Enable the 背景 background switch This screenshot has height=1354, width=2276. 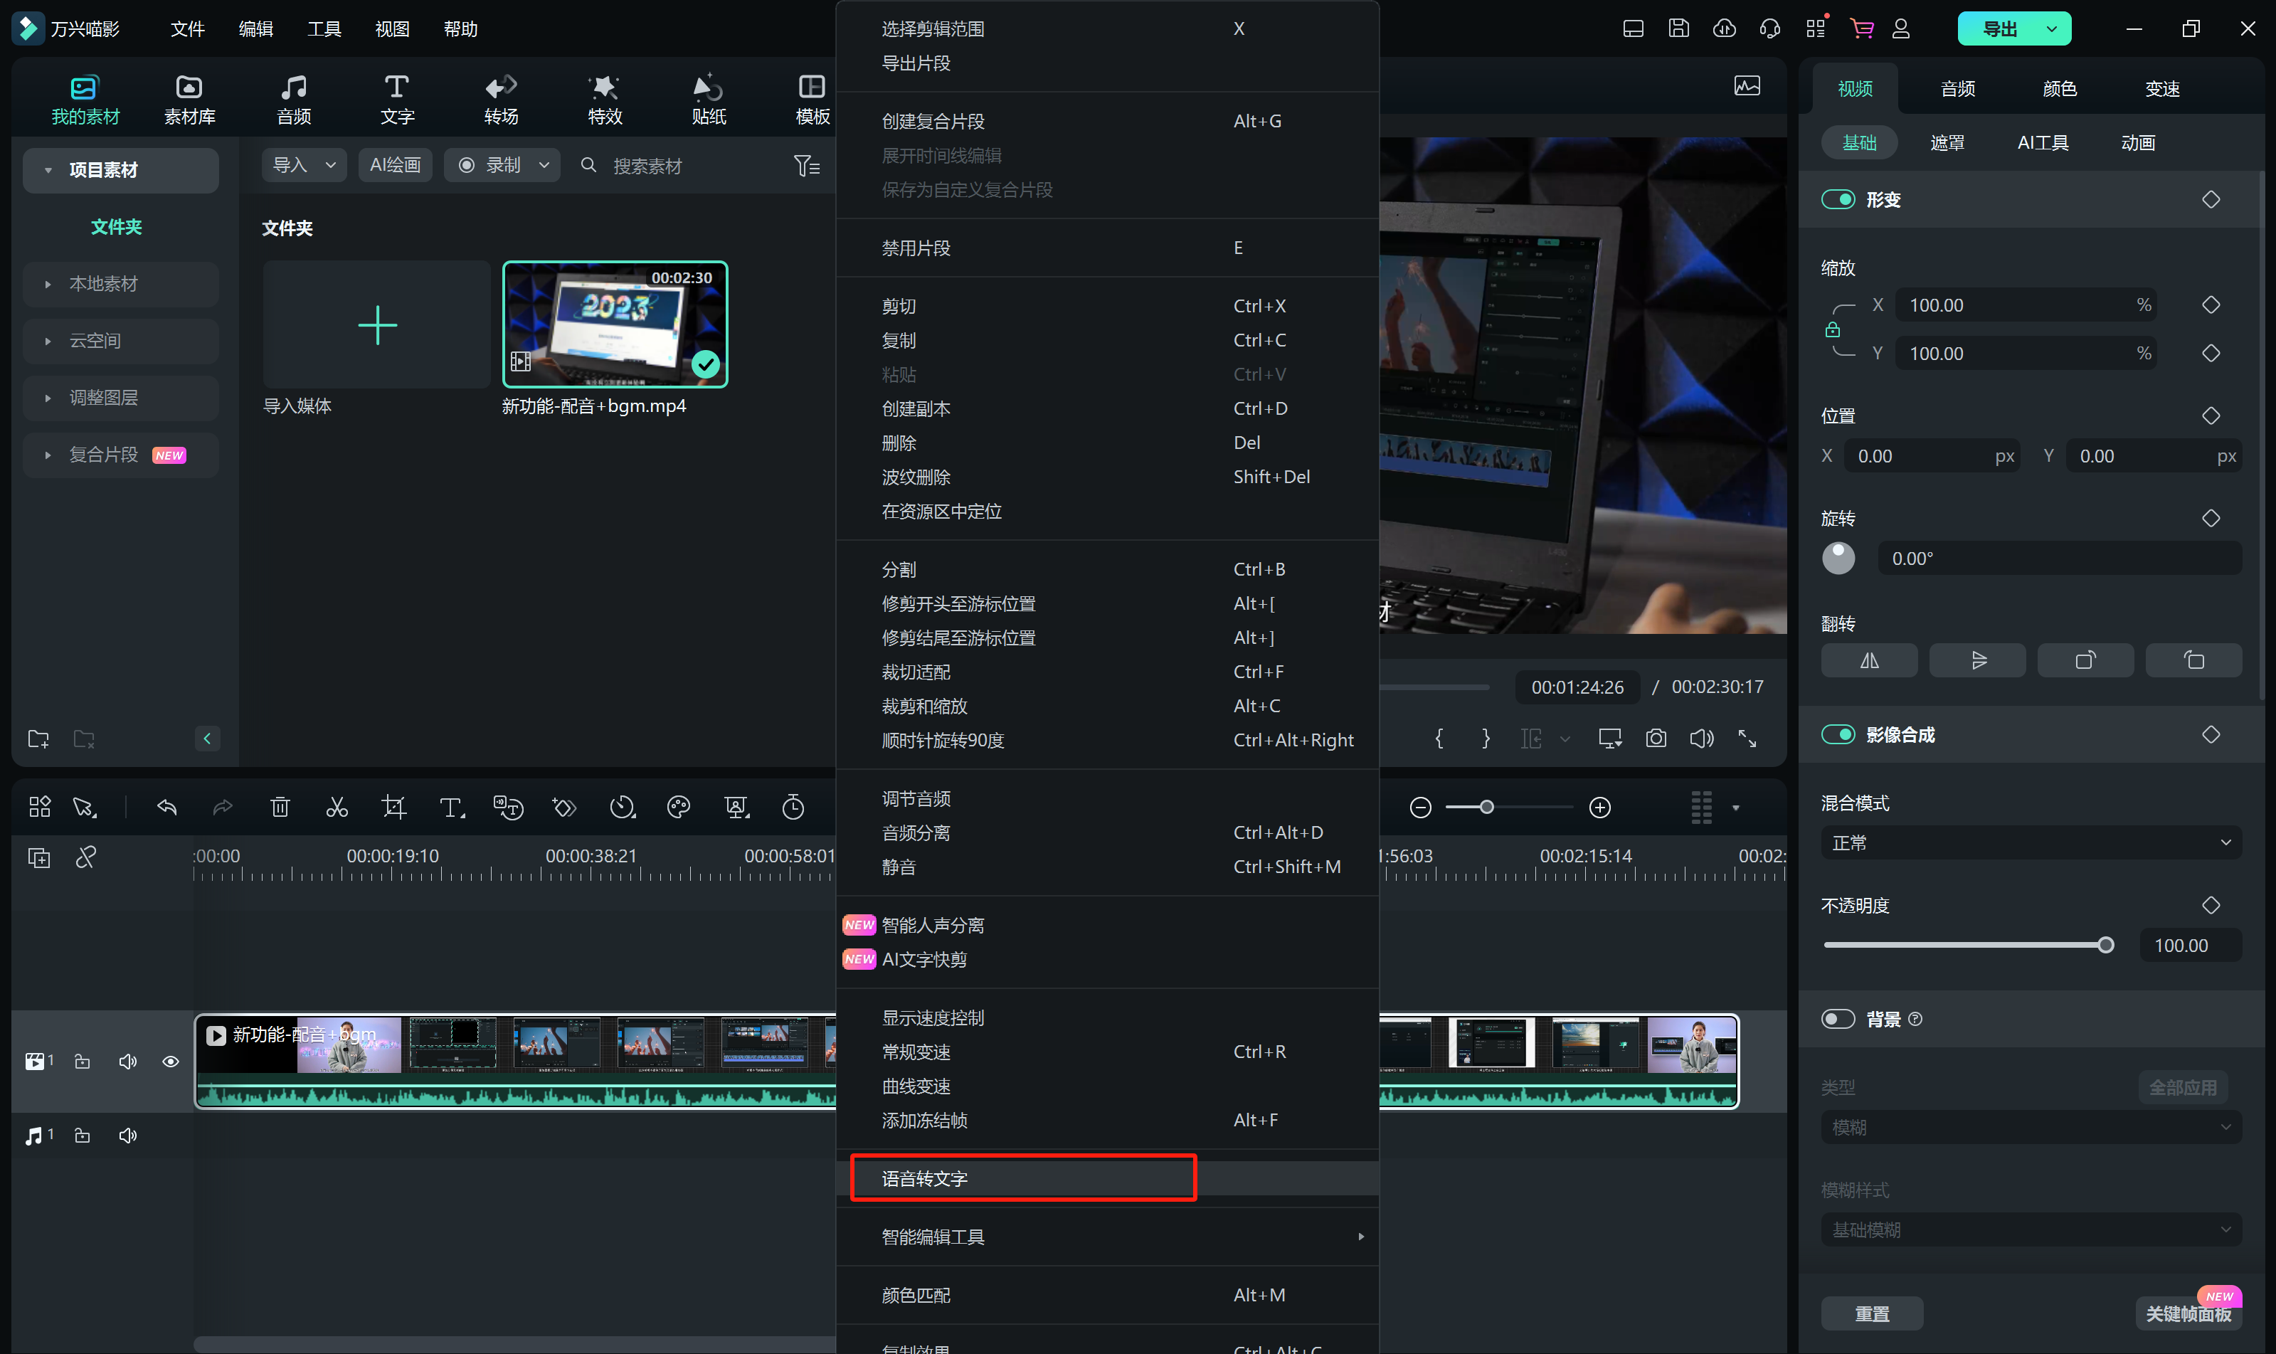[1837, 1018]
